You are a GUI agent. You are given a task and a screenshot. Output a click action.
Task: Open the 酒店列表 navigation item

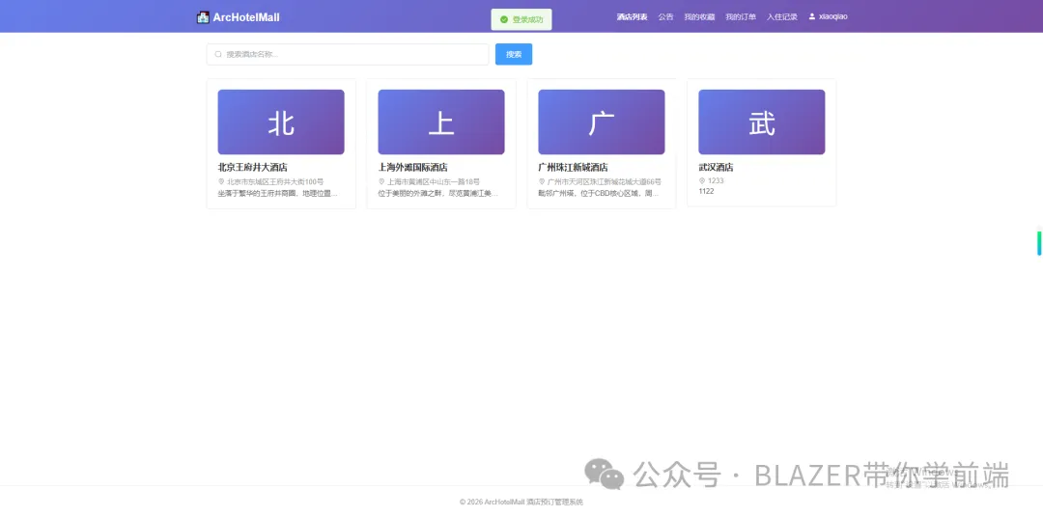[x=632, y=17]
